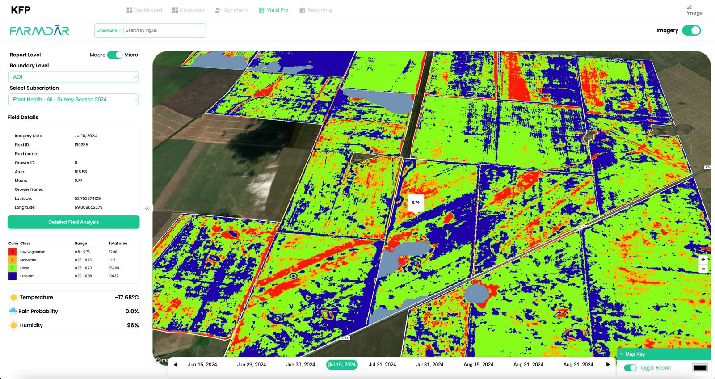Go to previous dates in the timeline
715x379 pixels.
pos(175,365)
